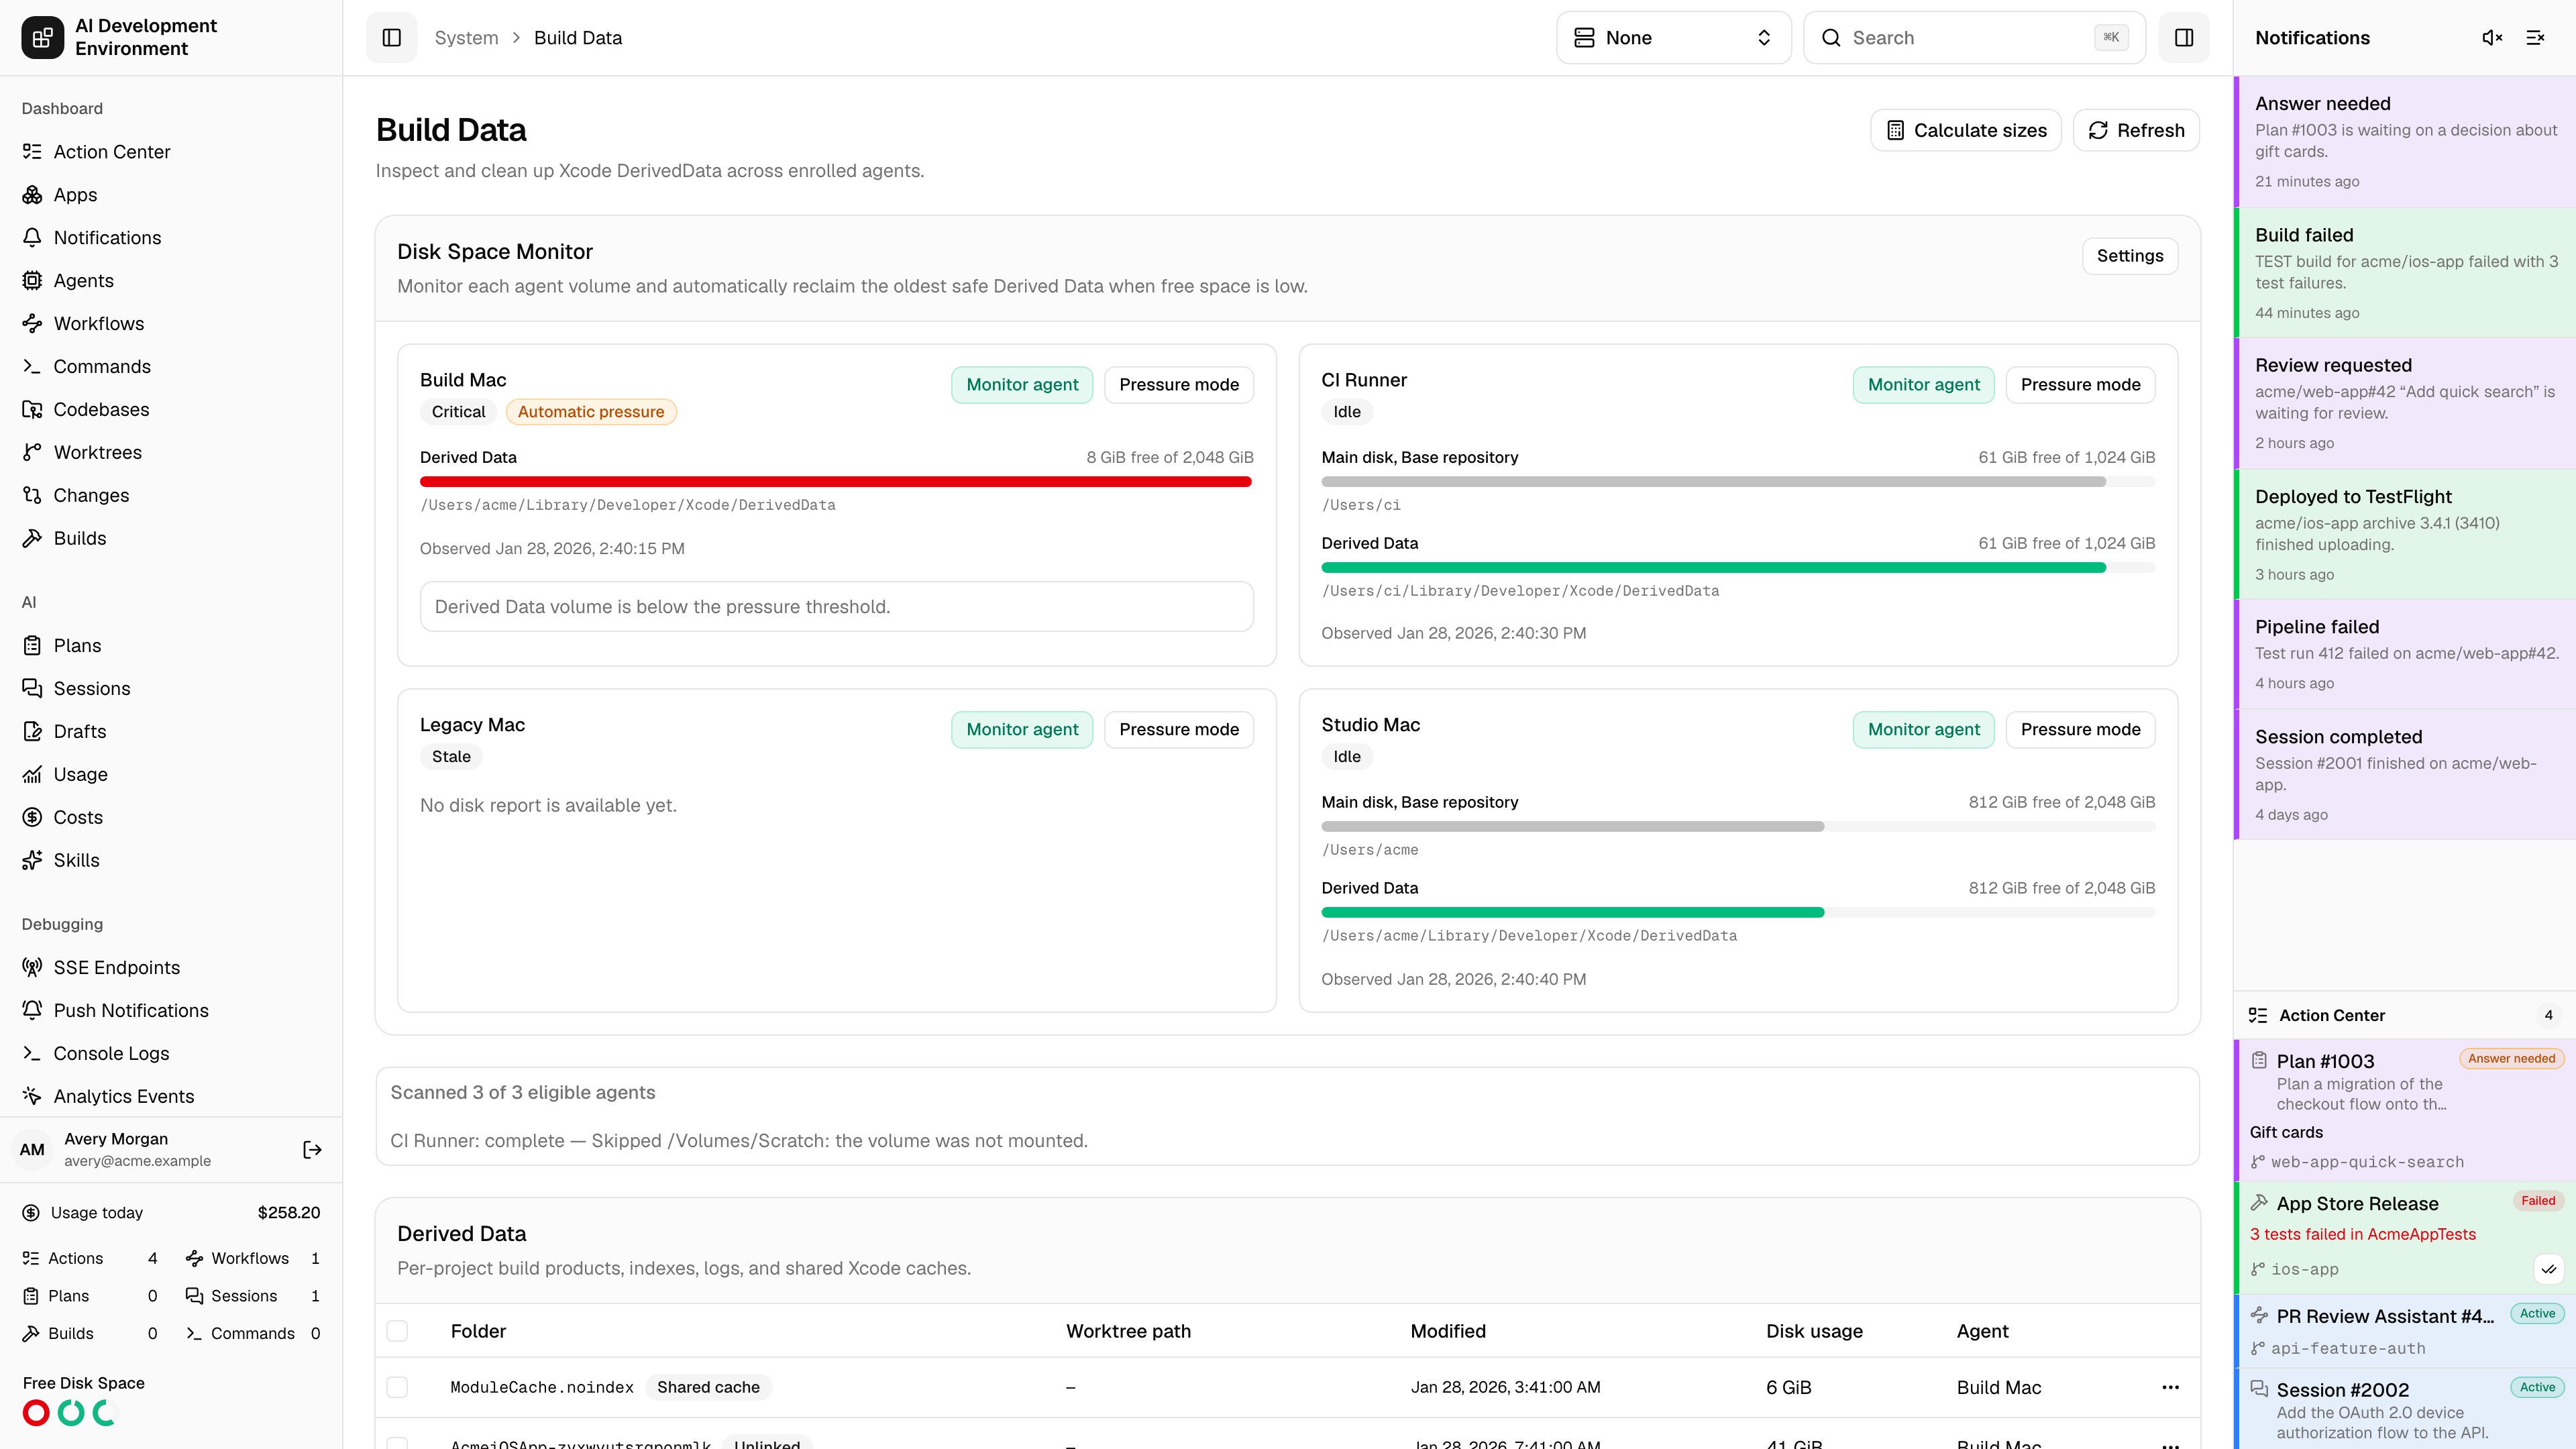Select all rows with header checkbox
The width and height of the screenshot is (2576, 1449).
click(x=397, y=1331)
